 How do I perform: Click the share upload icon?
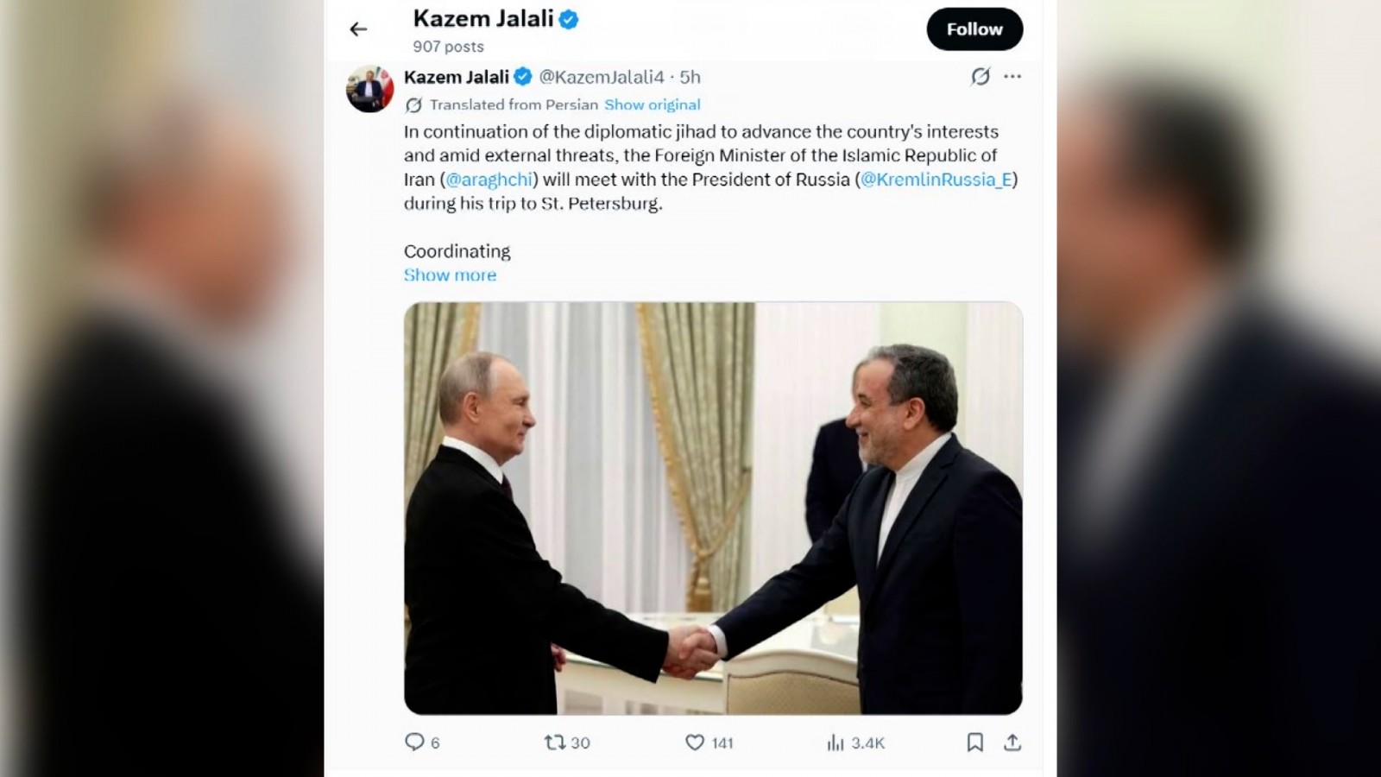point(1012,742)
